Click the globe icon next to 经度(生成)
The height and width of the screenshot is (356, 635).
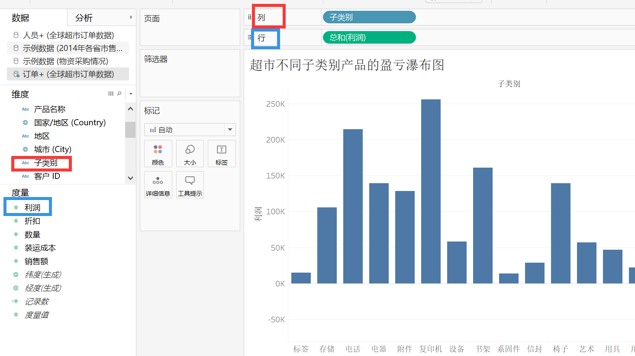click(16, 288)
